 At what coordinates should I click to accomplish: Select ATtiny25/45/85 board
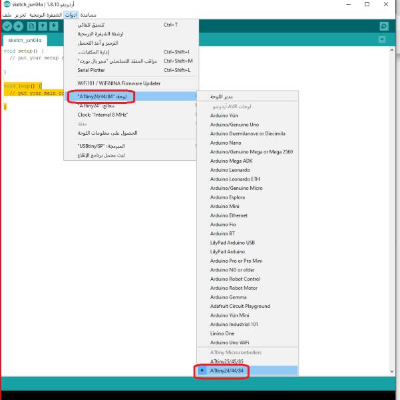[248, 361]
